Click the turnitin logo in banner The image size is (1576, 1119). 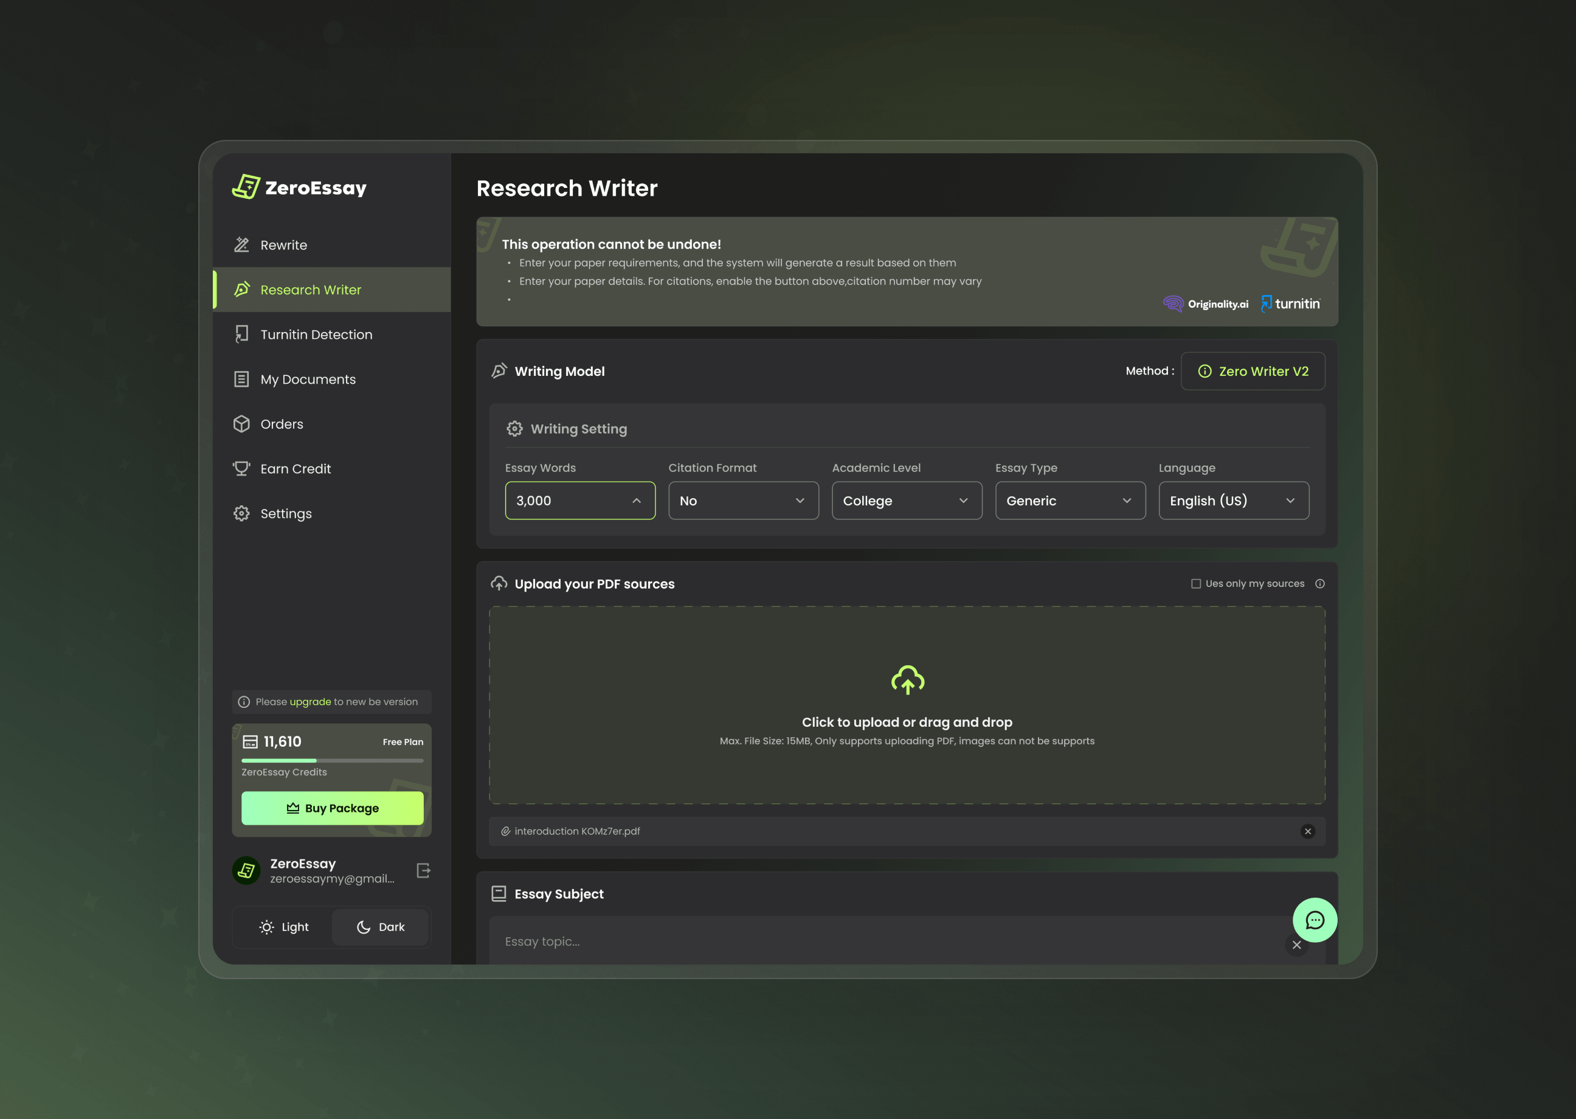click(1291, 304)
